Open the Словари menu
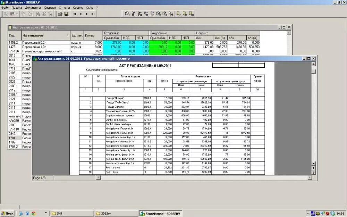347x217 pixels. pyautogui.click(x=50, y=8)
